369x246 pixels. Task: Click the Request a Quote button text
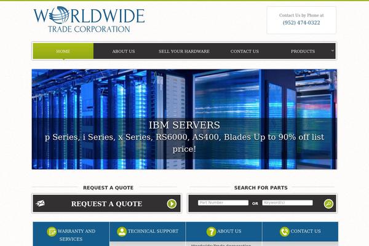106,204
